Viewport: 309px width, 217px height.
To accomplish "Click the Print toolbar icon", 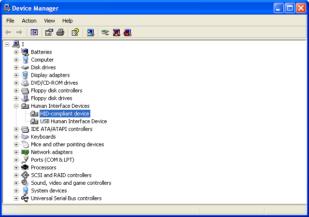I will click(x=60, y=32).
